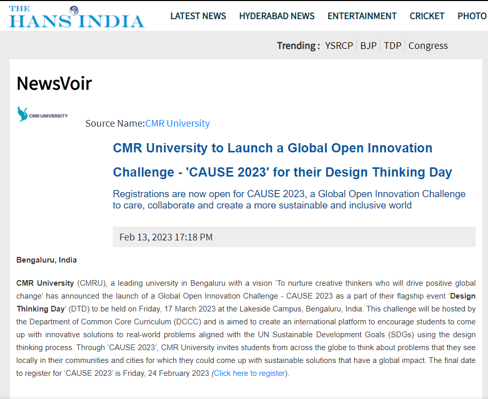Go to the Hyderabad News section
The height and width of the screenshot is (399, 488).
pyautogui.click(x=277, y=16)
